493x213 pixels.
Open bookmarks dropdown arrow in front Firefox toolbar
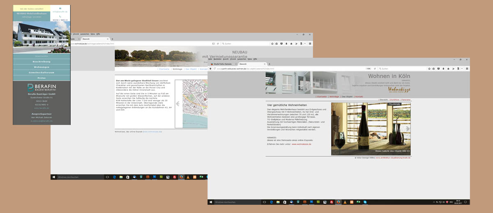(x=462, y=68)
